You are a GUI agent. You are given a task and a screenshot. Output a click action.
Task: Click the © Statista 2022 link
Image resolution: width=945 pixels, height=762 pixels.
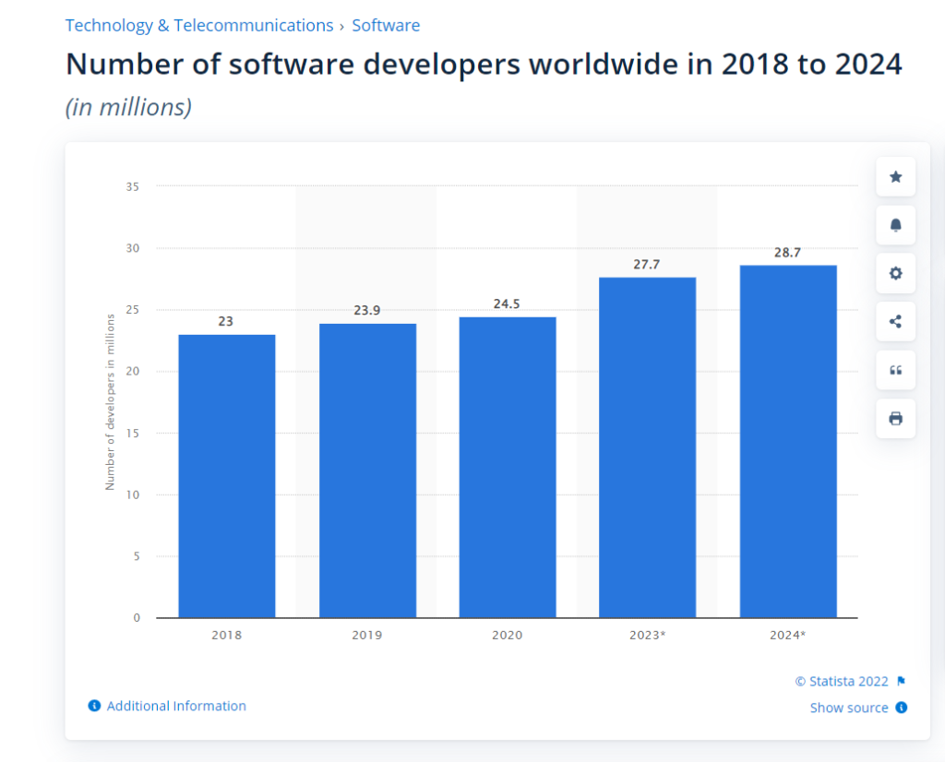click(842, 682)
